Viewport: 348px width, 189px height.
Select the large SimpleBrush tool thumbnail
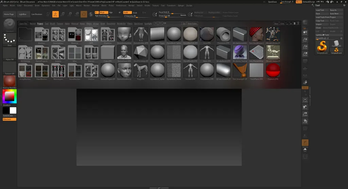pos(322,47)
